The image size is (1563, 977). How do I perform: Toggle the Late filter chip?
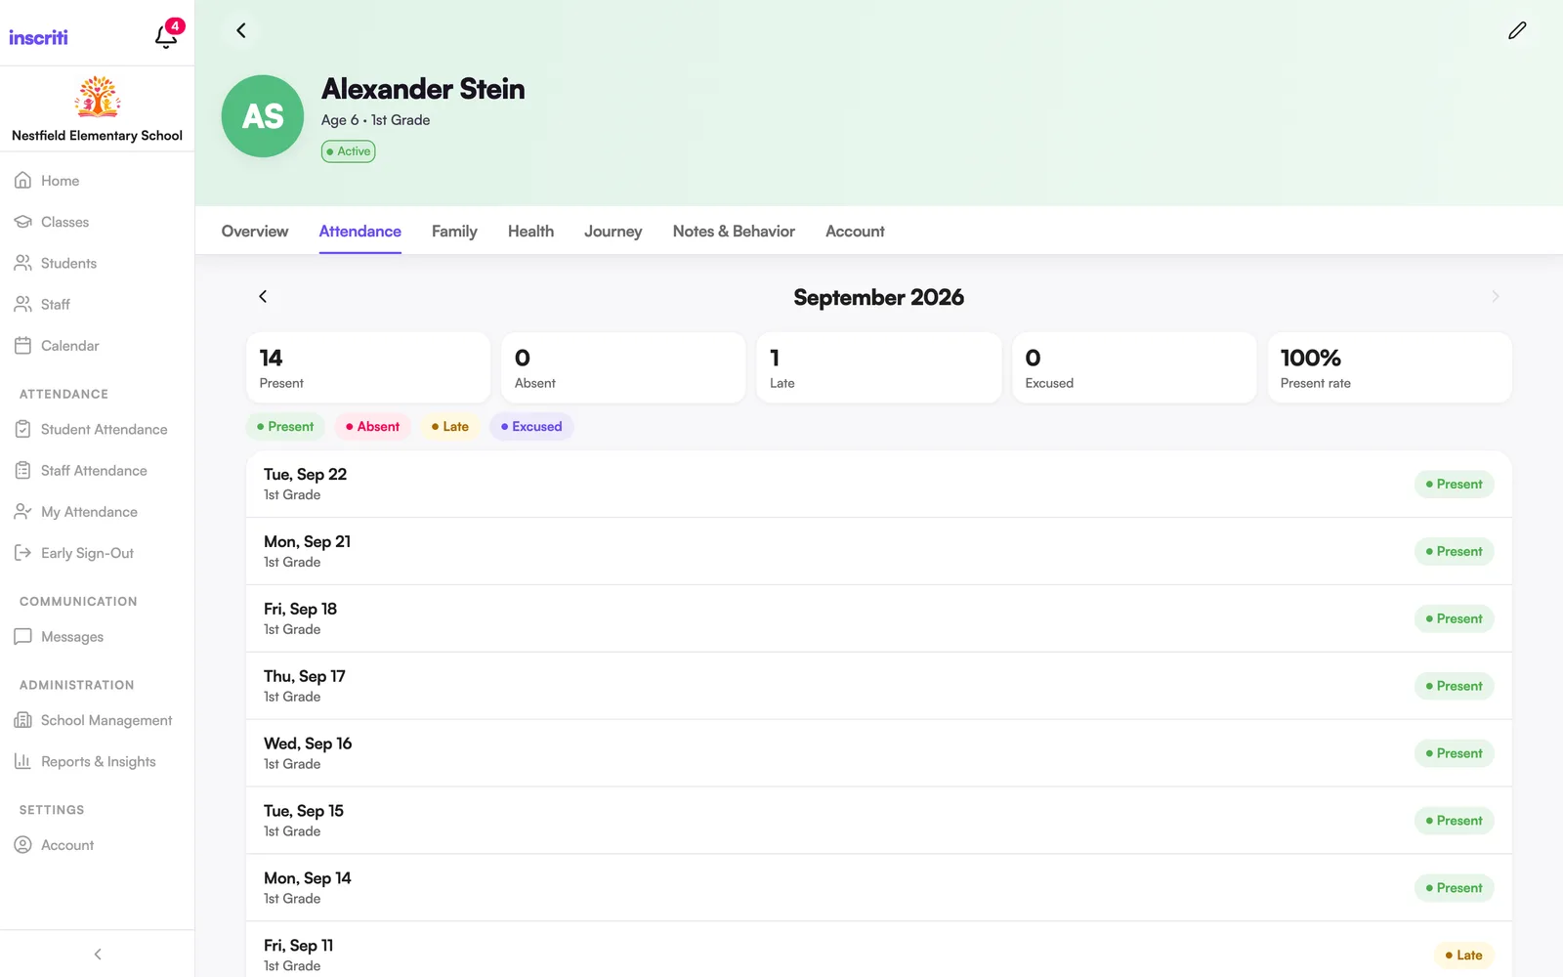click(x=450, y=426)
